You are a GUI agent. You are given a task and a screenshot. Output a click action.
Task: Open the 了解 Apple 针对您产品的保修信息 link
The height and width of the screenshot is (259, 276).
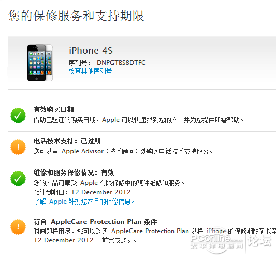[x=84, y=202]
